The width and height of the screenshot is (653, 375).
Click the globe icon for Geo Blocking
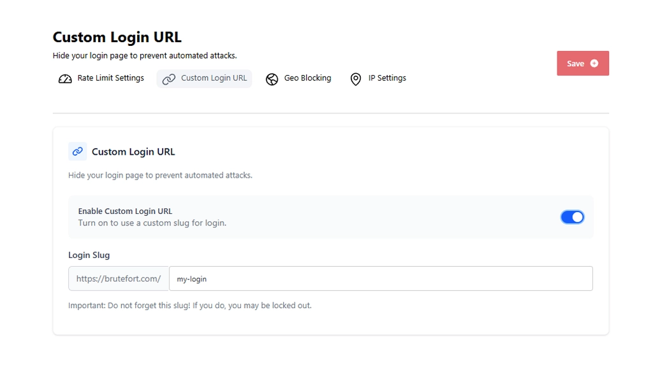(272, 79)
